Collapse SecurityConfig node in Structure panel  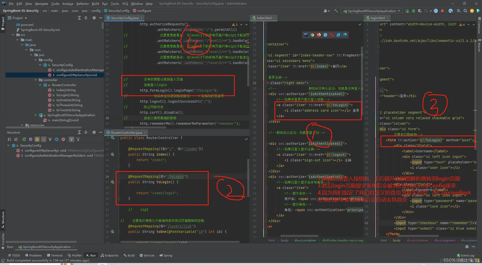[x=9, y=146]
